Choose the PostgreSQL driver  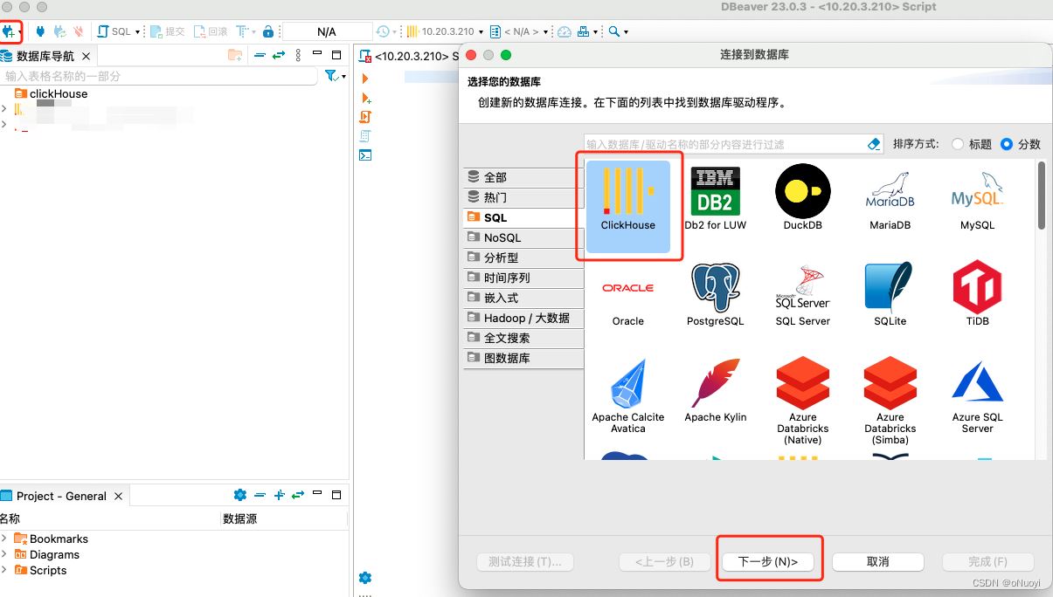coord(716,295)
